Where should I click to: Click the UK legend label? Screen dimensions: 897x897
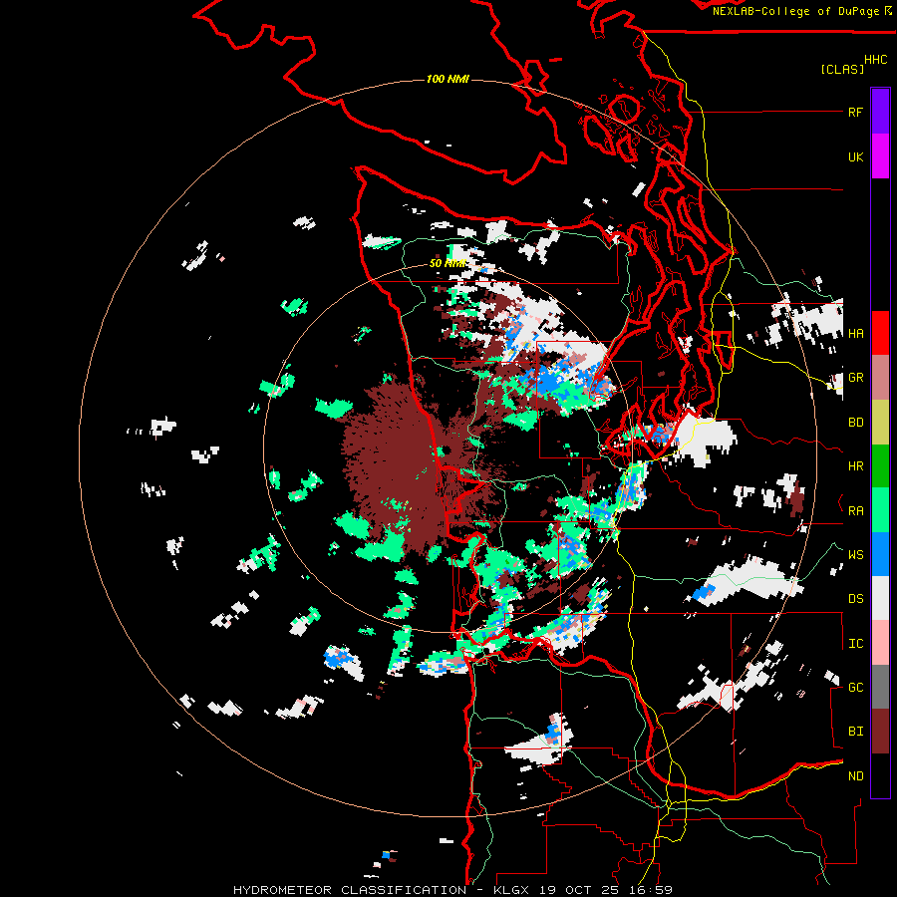pos(855,156)
